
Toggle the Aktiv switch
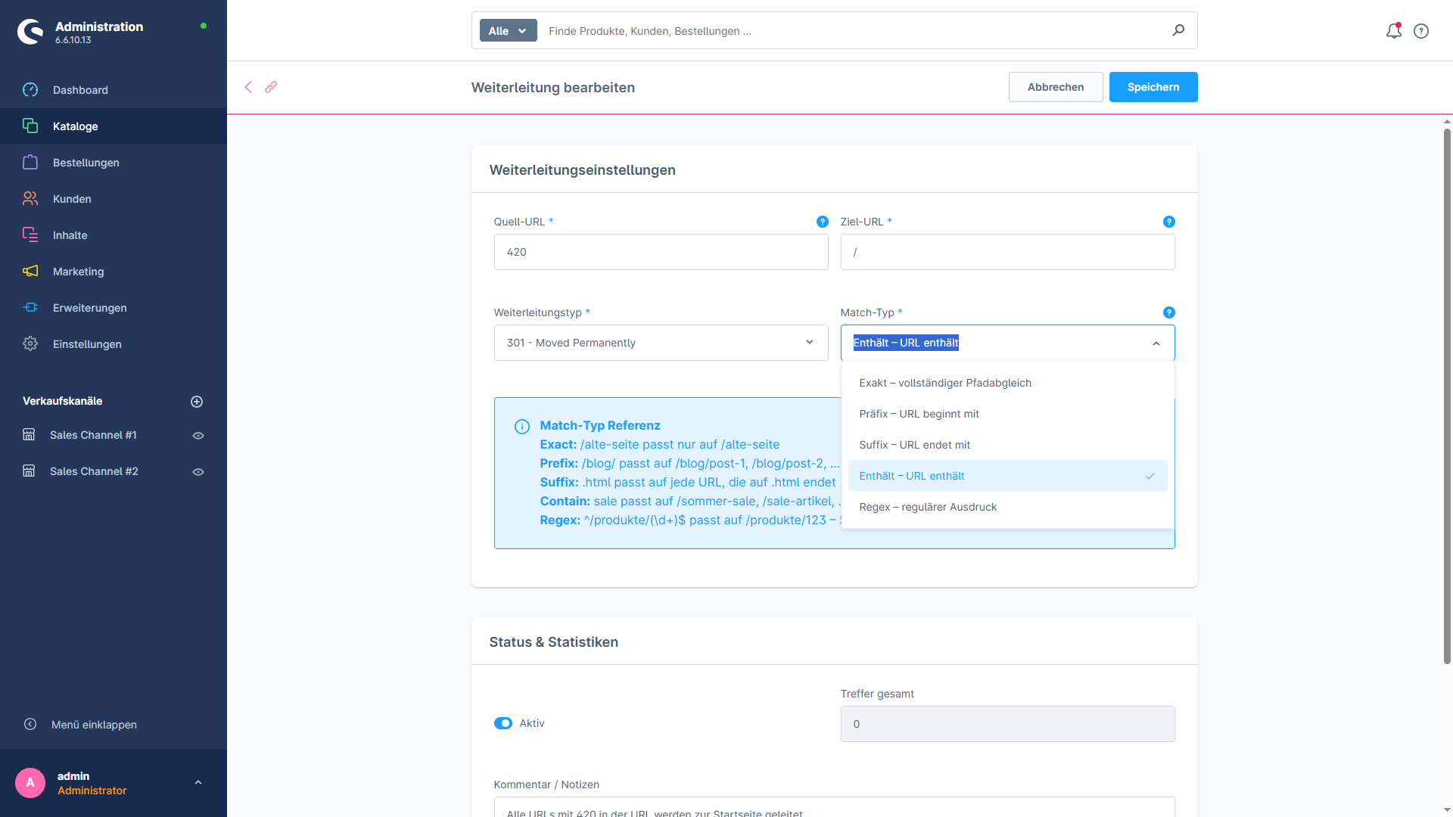[503, 724]
